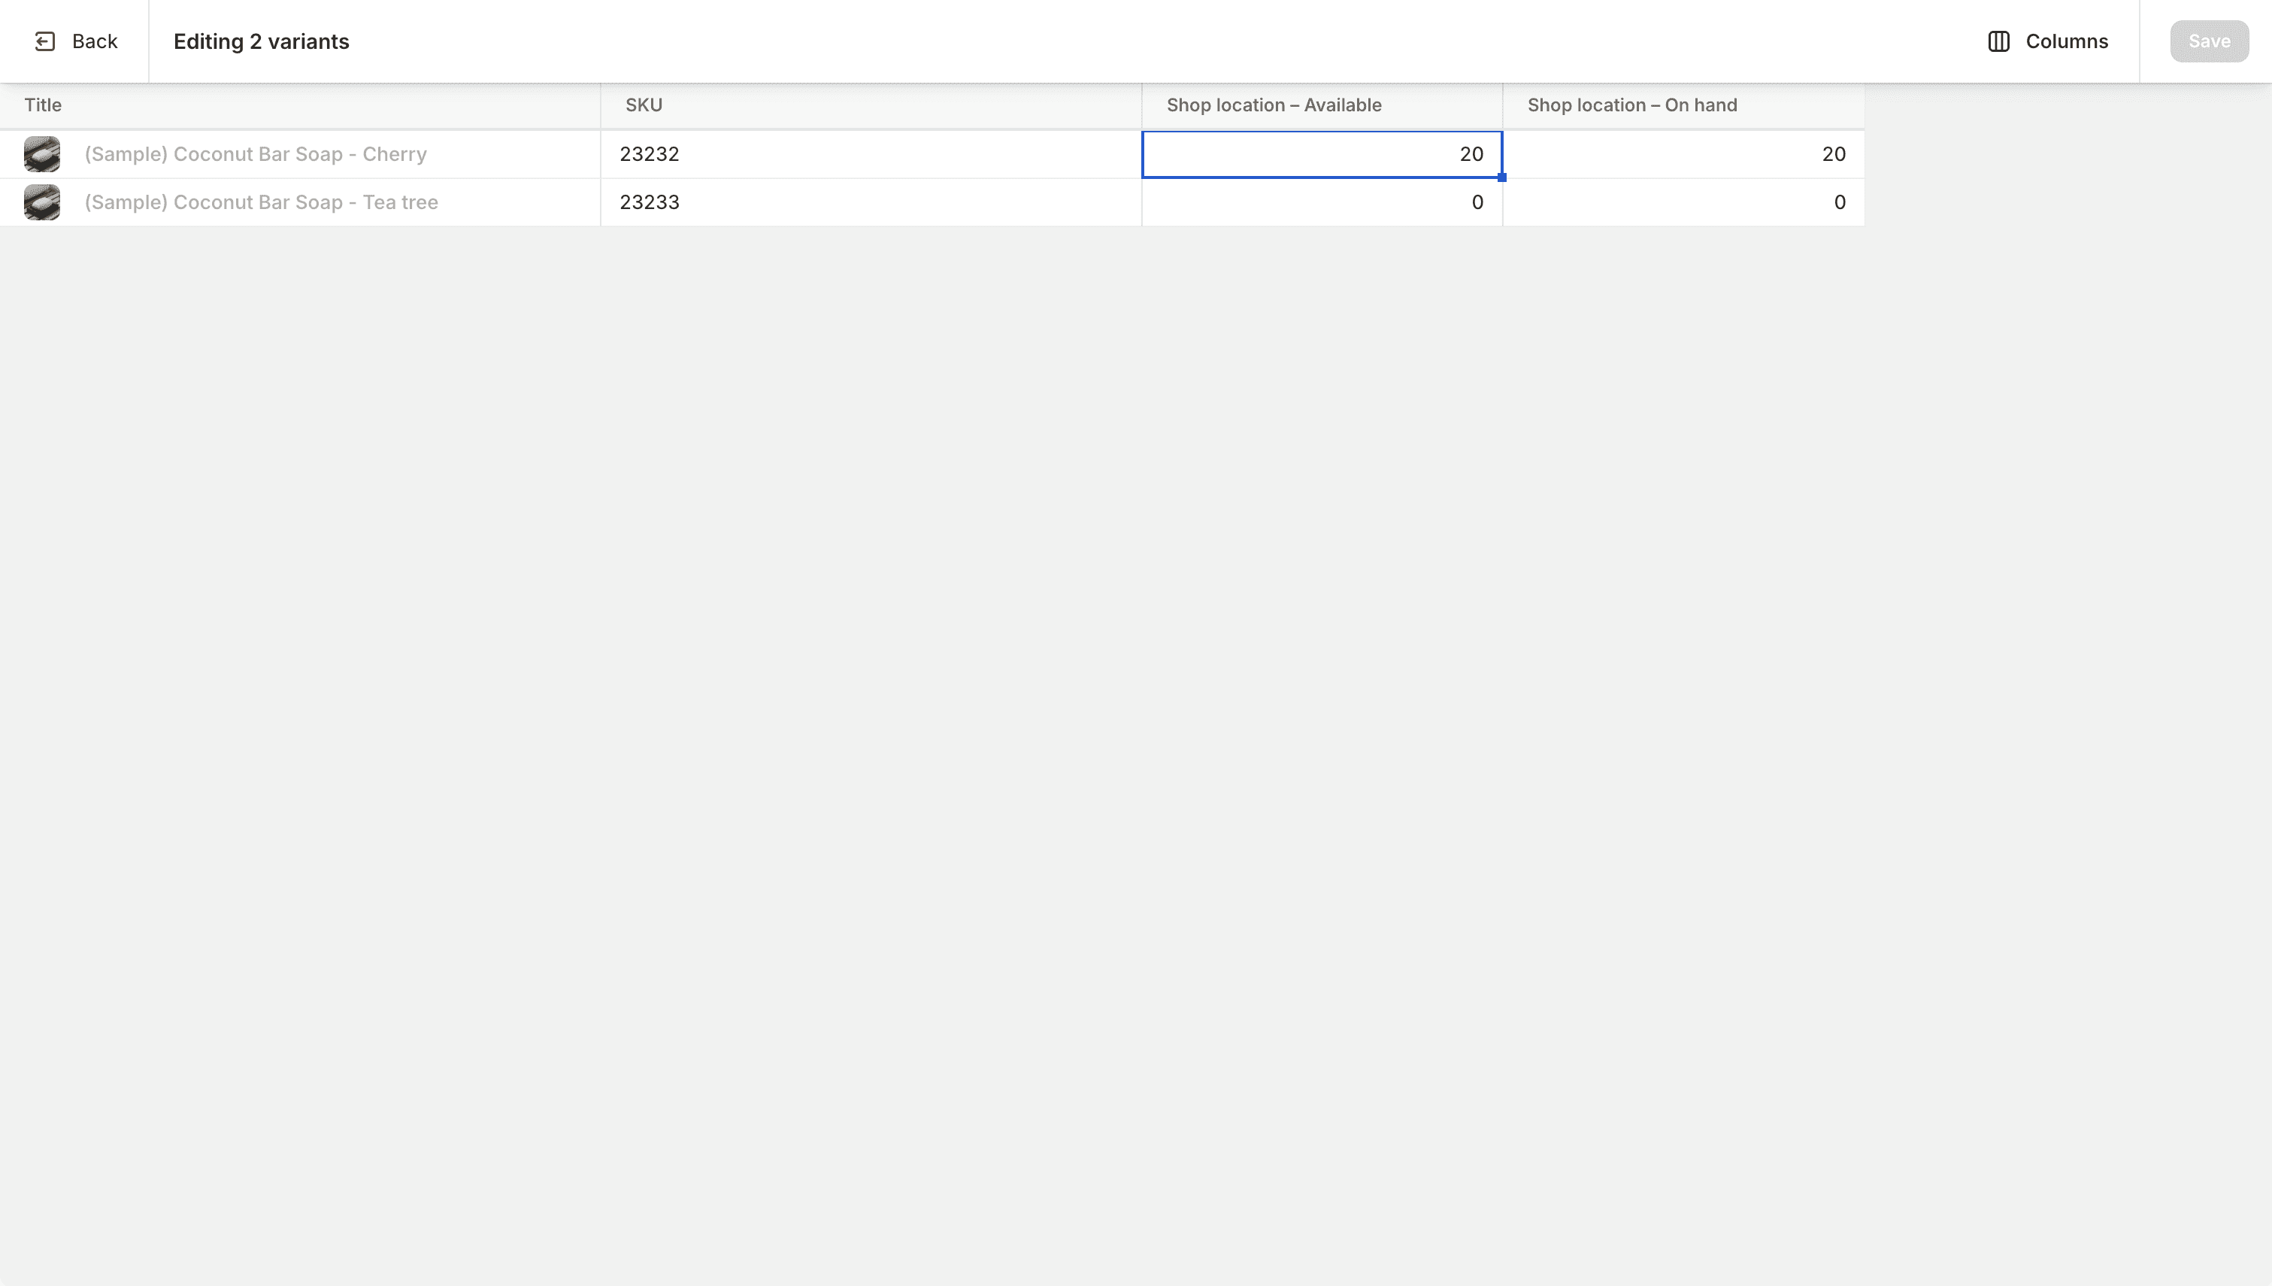Edit the Available quantity of 0 for Tea tree

pos(1322,202)
